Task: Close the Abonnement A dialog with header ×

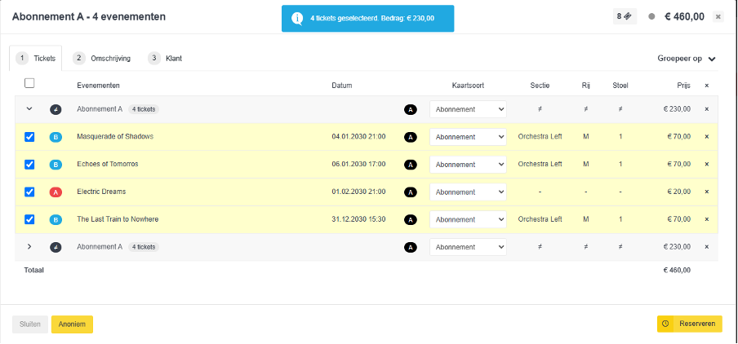Action: pyautogui.click(x=718, y=17)
